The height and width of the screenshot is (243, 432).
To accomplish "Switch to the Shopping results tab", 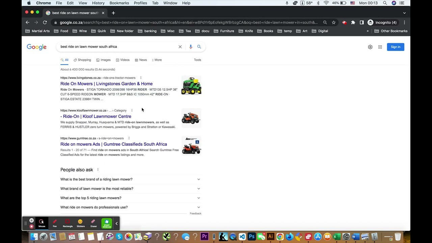I will point(82,60).
